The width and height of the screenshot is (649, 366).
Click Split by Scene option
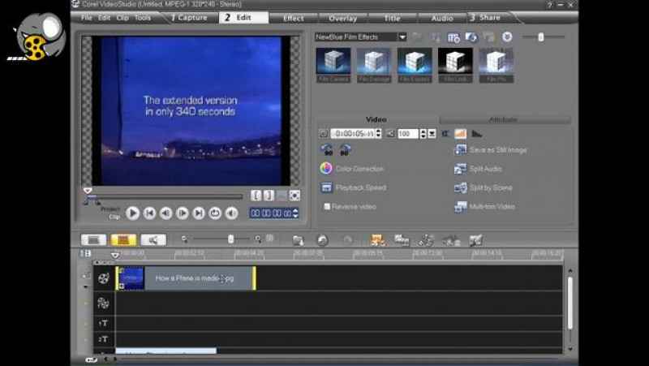coord(483,187)
